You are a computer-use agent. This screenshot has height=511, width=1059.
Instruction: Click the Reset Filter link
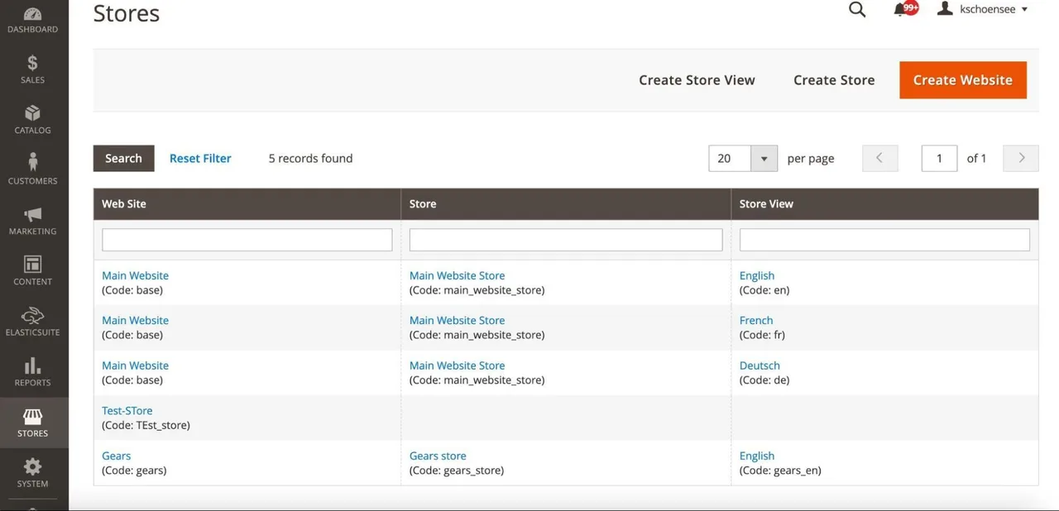click(x=200, y=158)
